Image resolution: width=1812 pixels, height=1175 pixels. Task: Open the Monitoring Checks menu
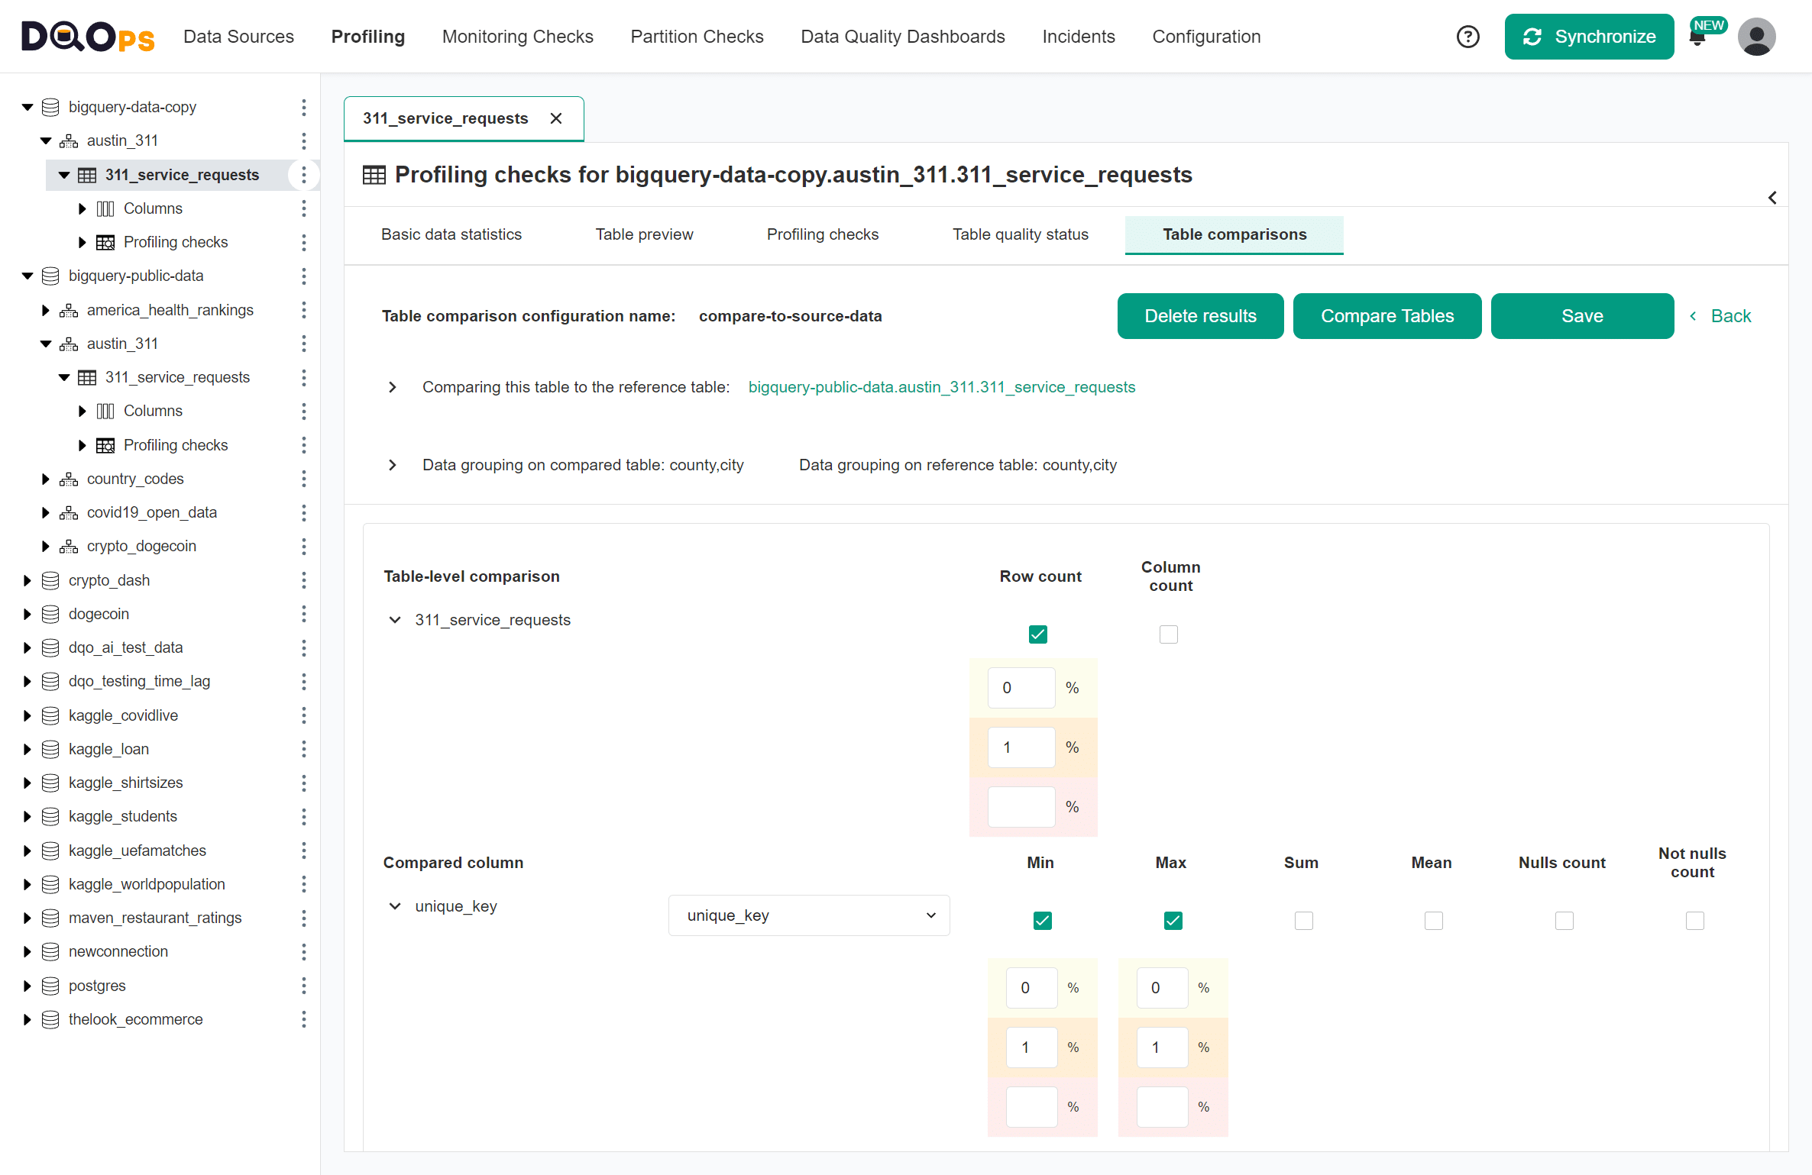pyautogui.click(x=517, y=37)
